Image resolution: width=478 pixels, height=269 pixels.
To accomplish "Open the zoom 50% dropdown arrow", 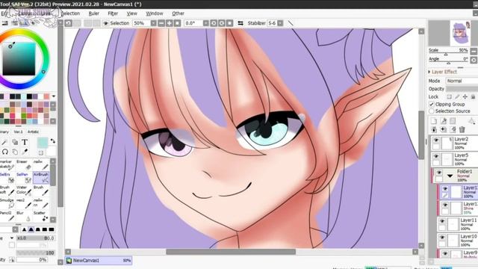I will tap(153, 23).
